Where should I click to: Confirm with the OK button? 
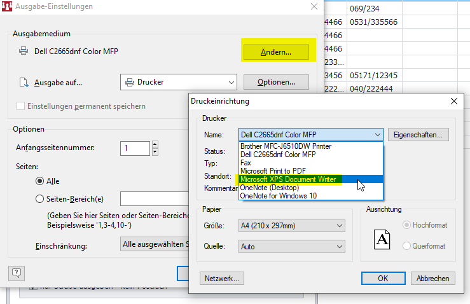[x=383, y=279]
